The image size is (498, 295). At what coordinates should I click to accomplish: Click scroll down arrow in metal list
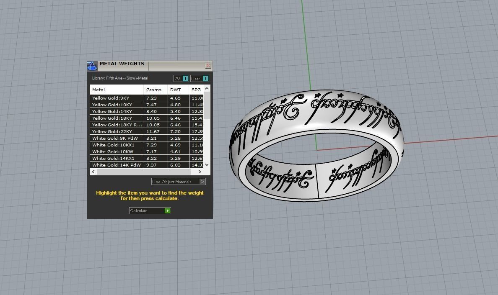click(207, 165)
